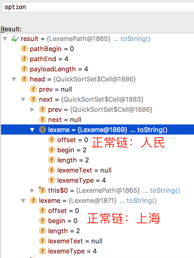194x258 pixels.
Task: Click the glasses watch icon beside result
Action: pyautogui.click(x=15, y=39)
